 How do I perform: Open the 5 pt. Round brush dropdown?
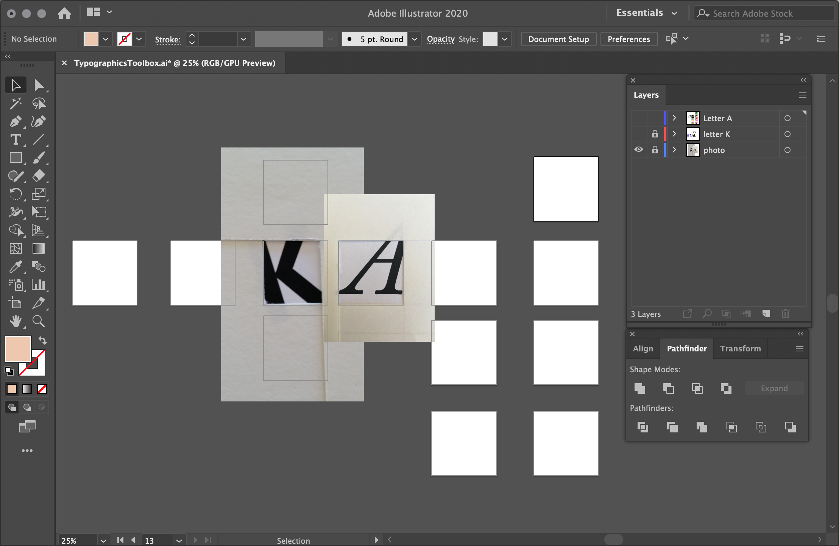(x=415, y=39)
